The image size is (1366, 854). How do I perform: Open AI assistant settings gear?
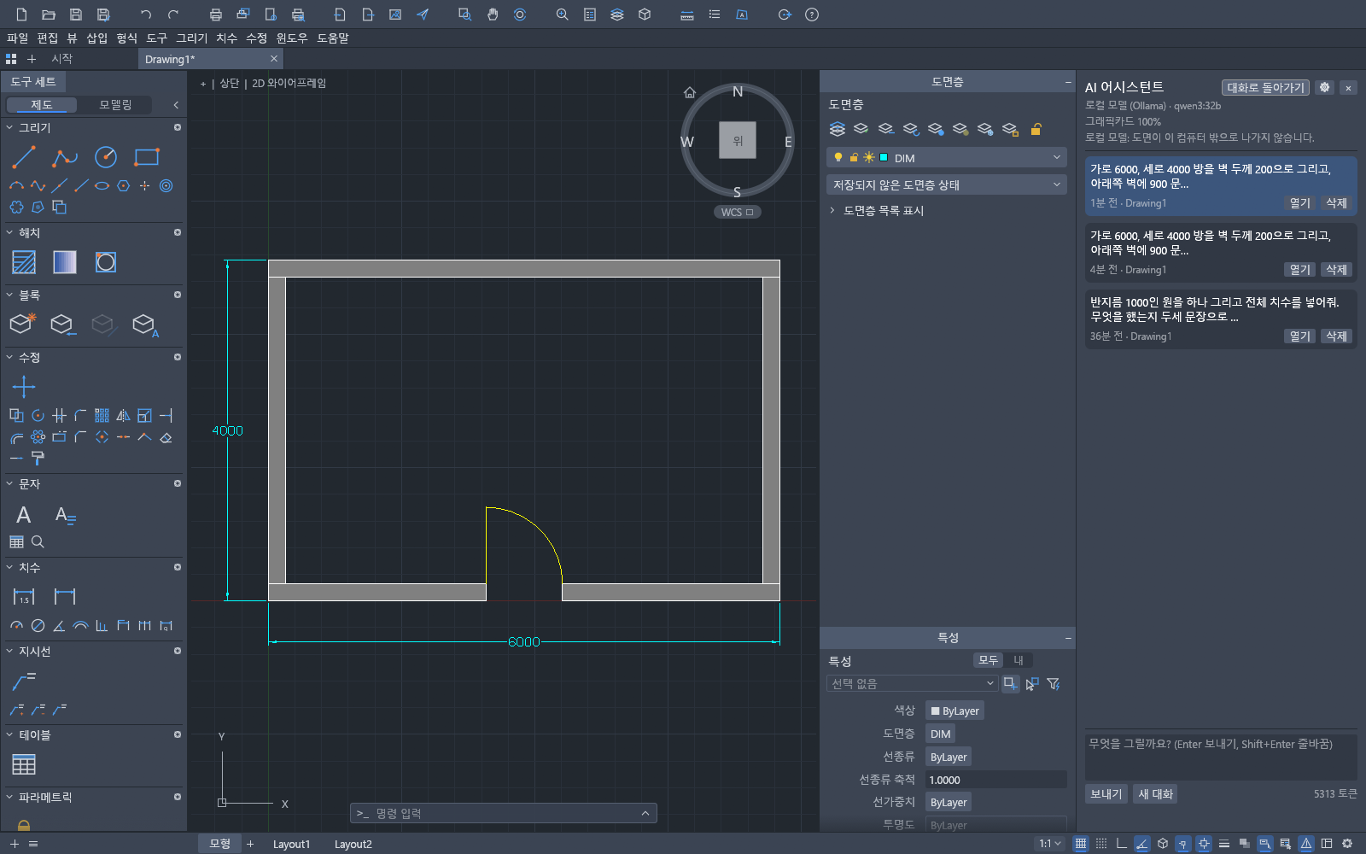point(1325,87)
